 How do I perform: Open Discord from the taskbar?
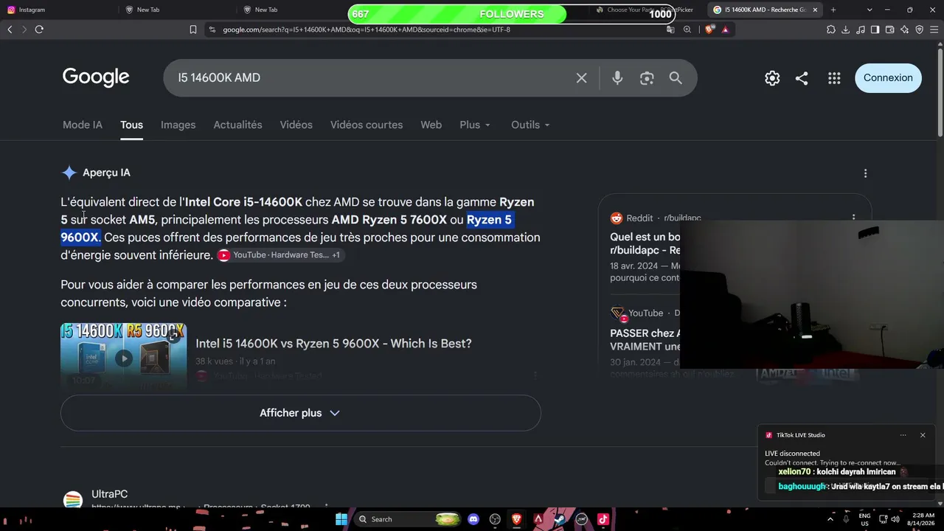click(473, 519)
